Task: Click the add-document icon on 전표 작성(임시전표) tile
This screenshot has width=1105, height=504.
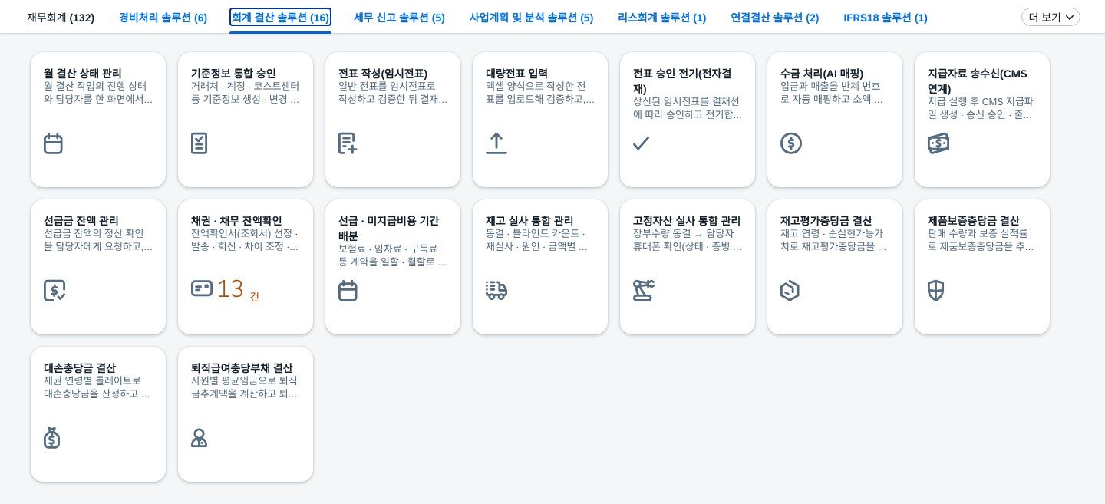Action: 348,143
